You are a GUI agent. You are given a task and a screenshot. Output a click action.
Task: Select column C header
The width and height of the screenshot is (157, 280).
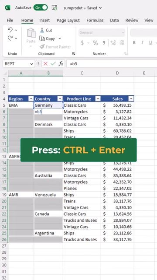(x=82, y=73)
